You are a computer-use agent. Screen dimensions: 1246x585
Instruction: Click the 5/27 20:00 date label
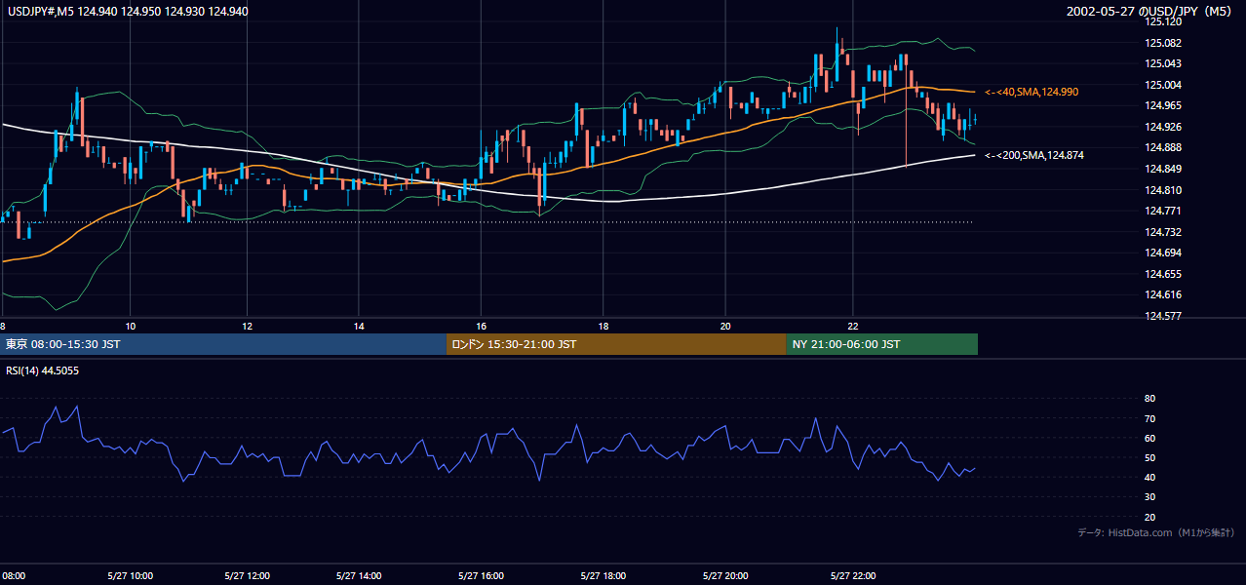pyautogui.click(x=725, y=575)
